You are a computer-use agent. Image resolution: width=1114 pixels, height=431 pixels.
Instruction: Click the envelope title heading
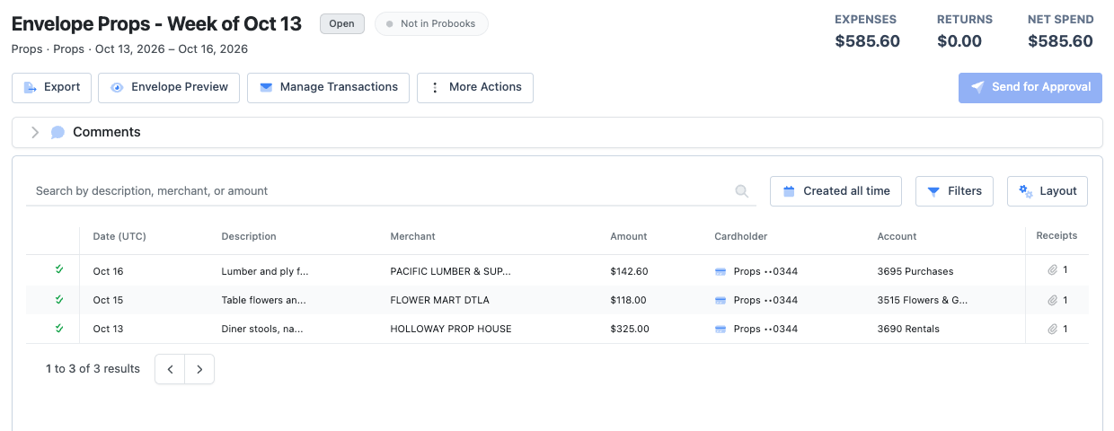[x=156, y=23]
